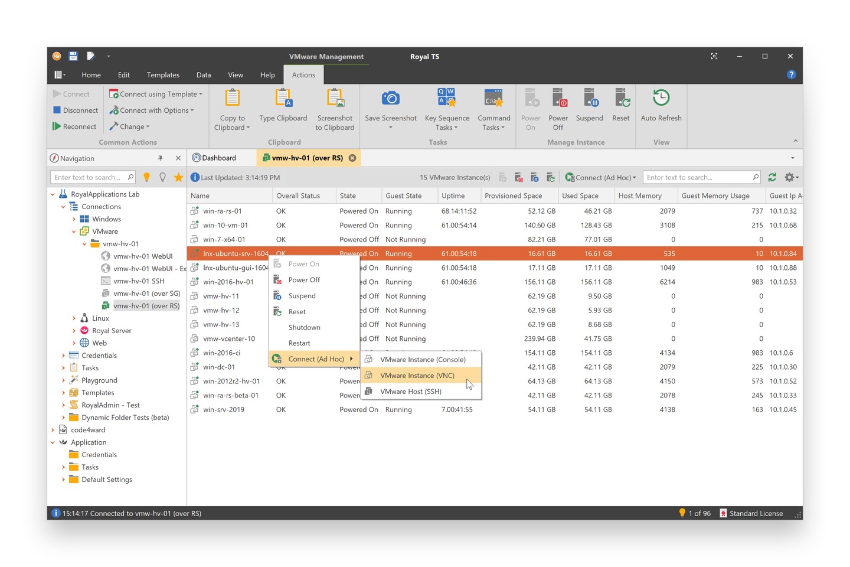Click the favorites star in the Navigation panel
850x567 pixels.
pos(178,177)
